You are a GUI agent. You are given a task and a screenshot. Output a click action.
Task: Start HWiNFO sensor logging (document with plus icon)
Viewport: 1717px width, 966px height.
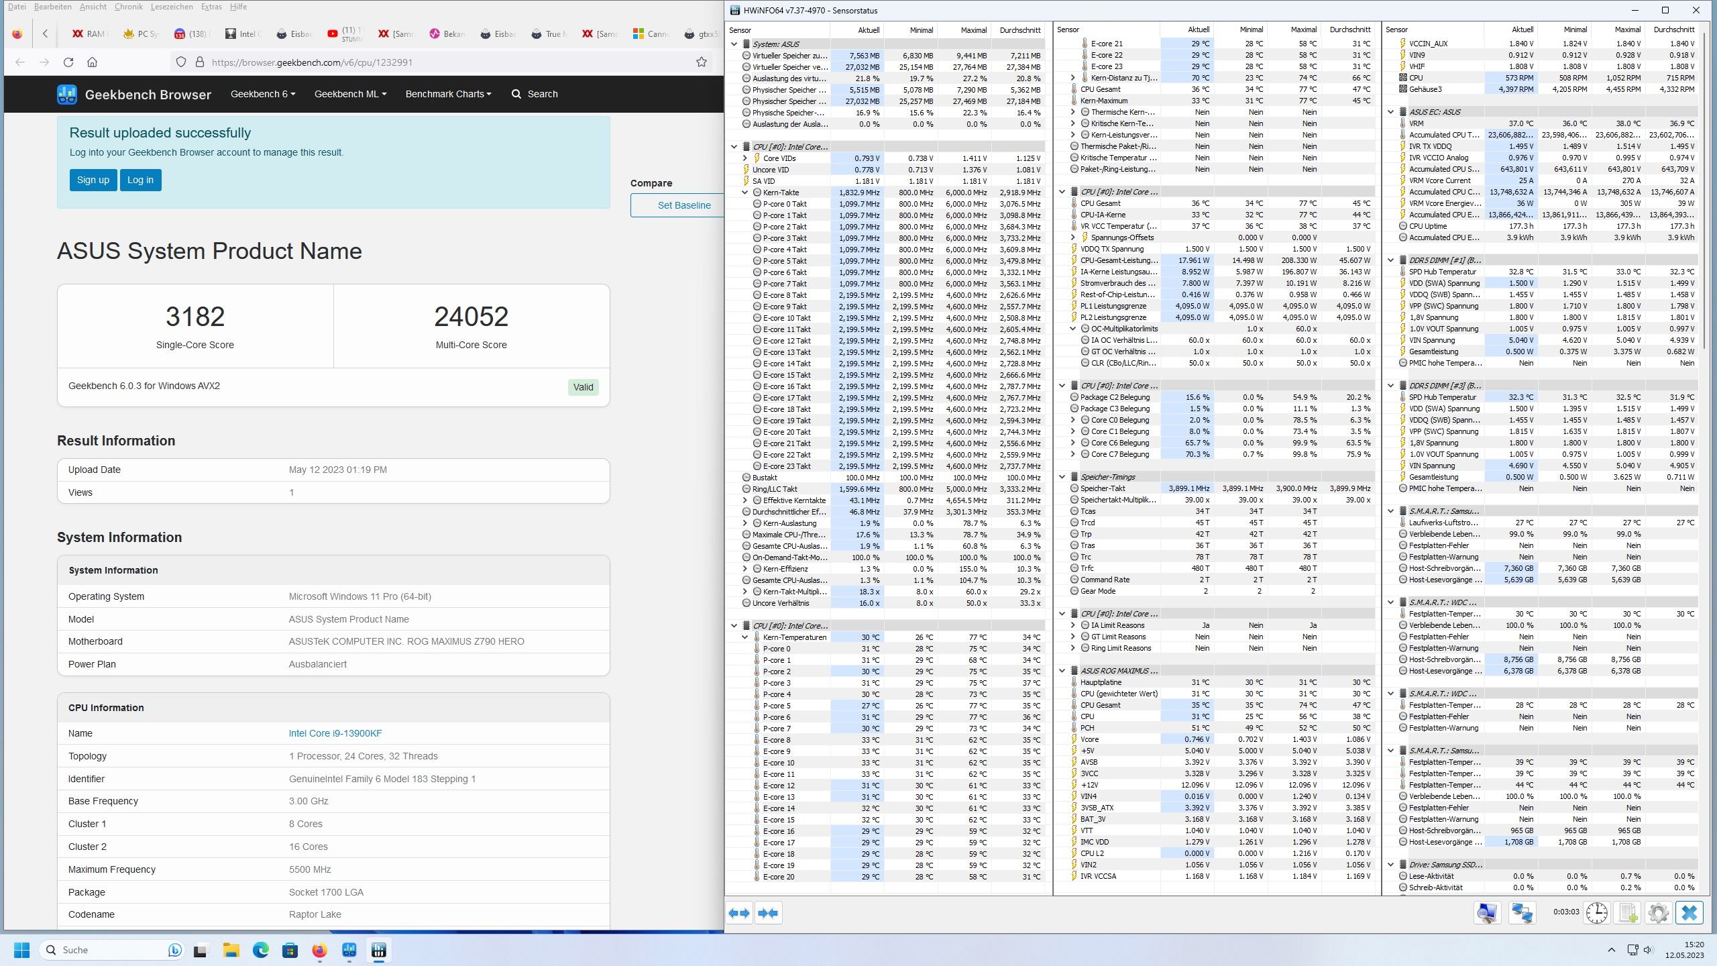point(1628,913)
